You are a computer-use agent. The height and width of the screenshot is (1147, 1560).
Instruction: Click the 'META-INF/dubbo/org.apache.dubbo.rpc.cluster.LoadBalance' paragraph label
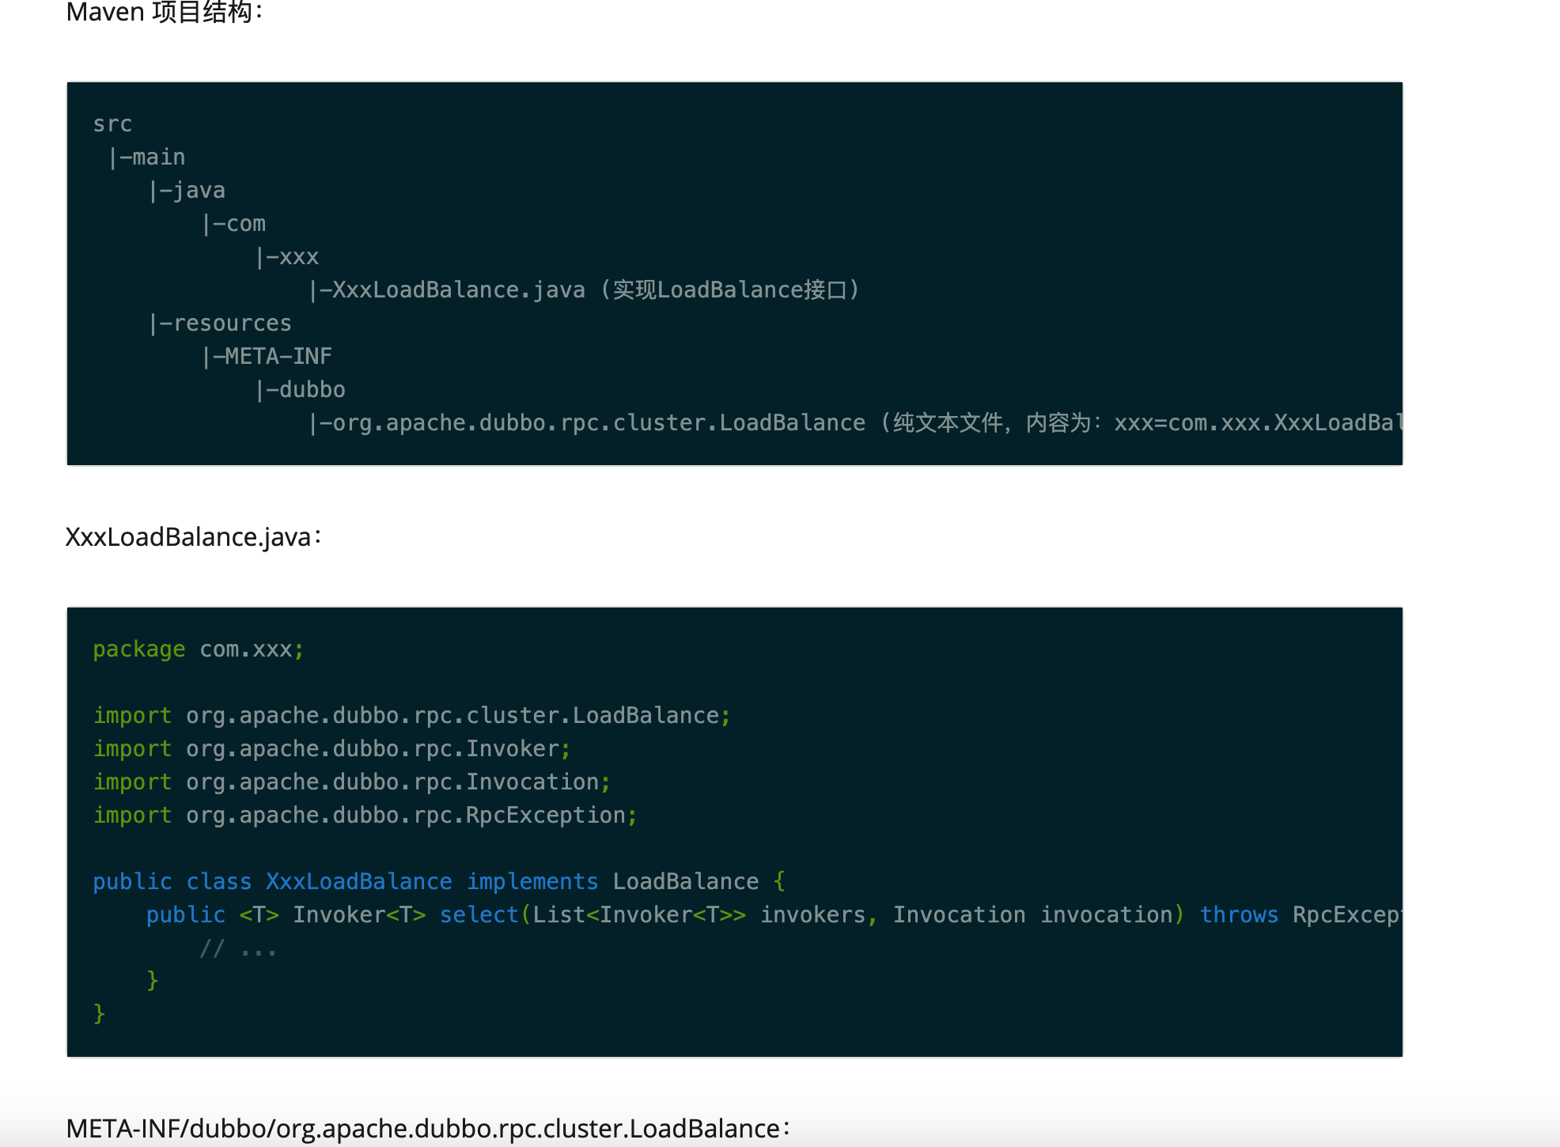pos(428,1129)
